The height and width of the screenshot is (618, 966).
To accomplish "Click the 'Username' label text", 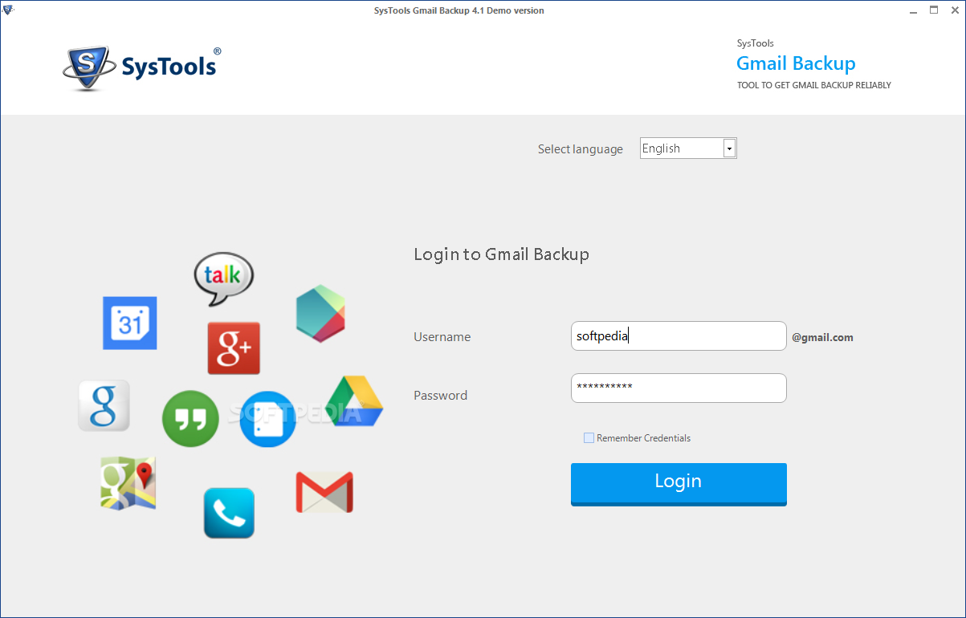I will coord(442,337).
